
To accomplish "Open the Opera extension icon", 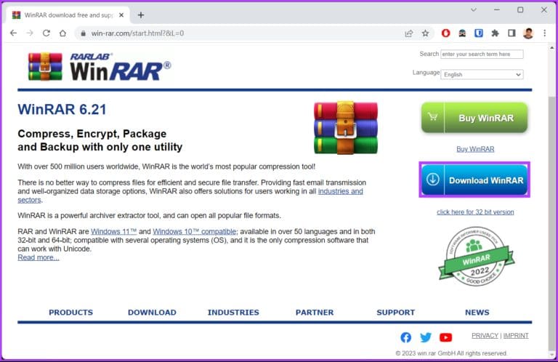I will 446,33.
